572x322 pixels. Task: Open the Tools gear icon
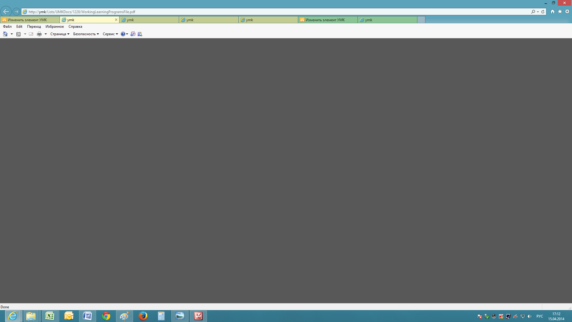tap(567, 12)
